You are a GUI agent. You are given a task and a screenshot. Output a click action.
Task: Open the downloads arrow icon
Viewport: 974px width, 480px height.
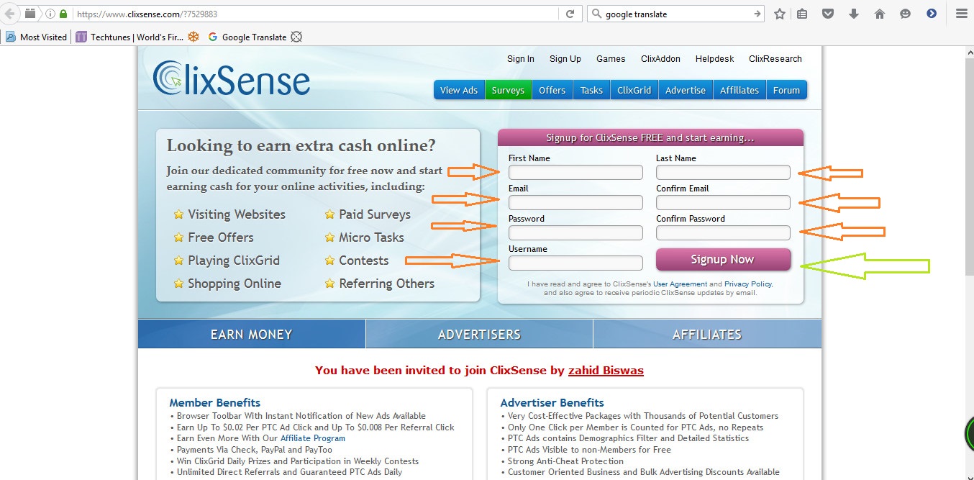[854, 14]
